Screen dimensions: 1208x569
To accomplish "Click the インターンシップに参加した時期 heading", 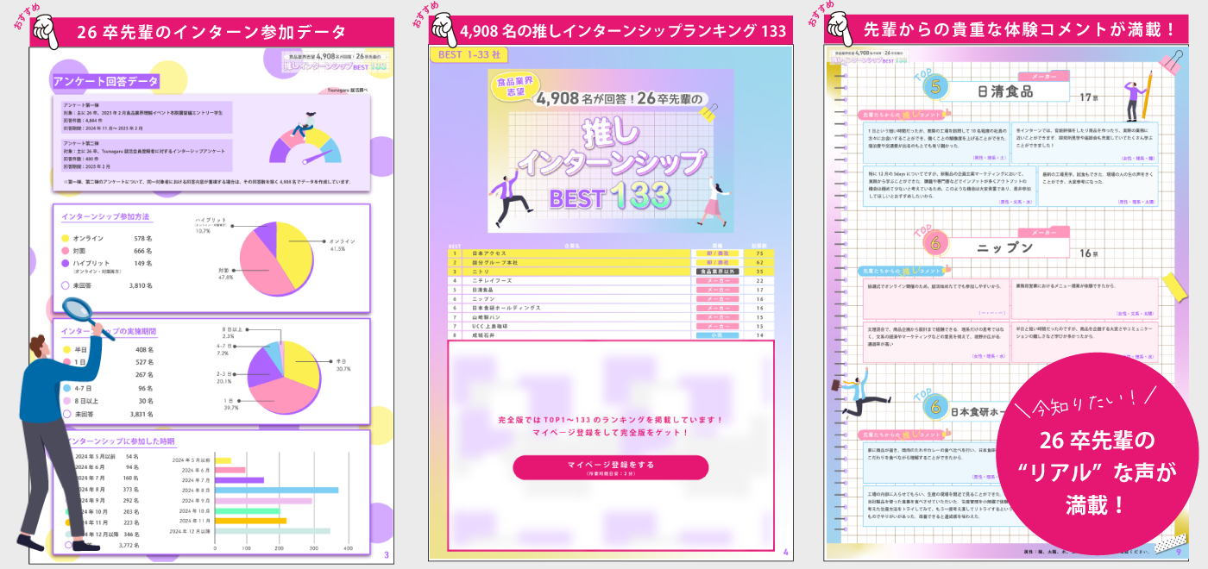I will (119, 441).
